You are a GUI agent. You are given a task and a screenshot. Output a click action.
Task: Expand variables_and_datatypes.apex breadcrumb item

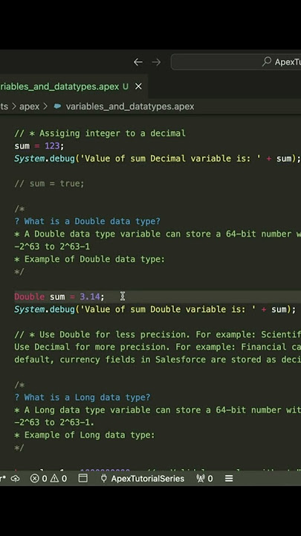pos(129,106)
